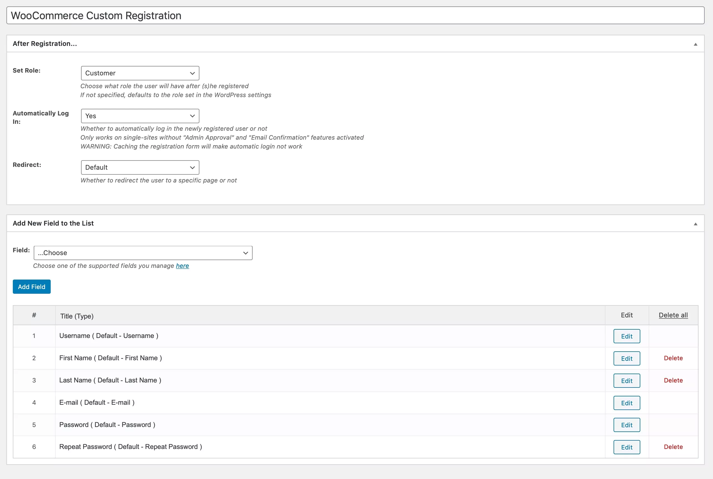Select 'Password ( Default - Password )' row text
The image size is (713, 479).
[x=107, y=425]
